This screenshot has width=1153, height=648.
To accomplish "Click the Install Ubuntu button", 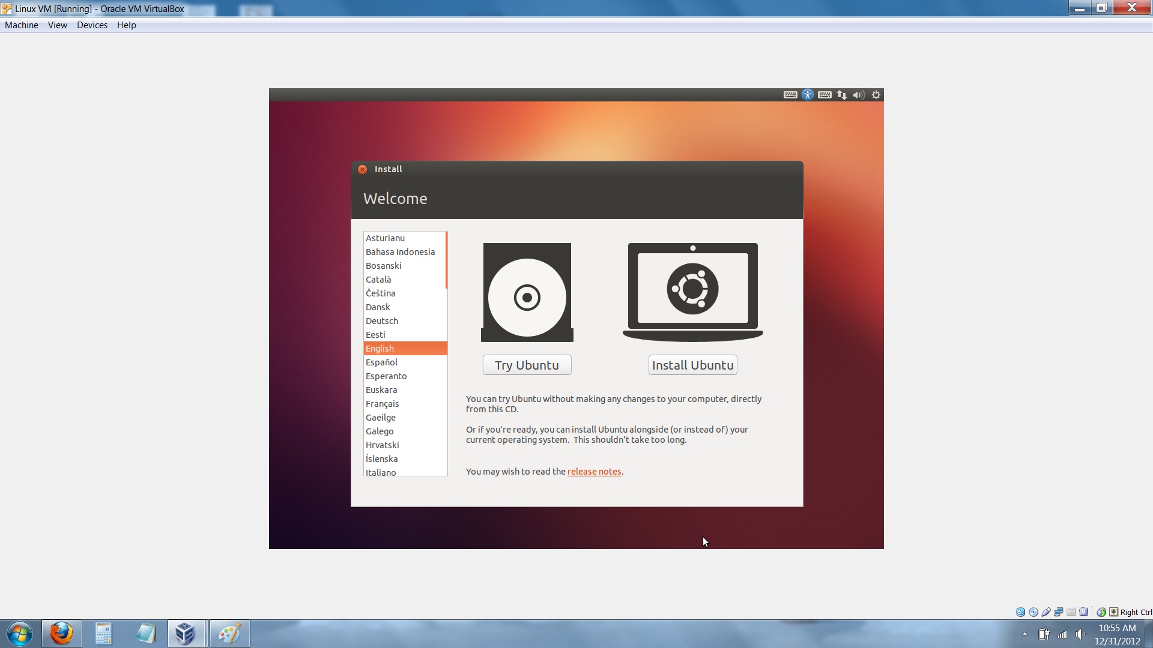I will 692,365.
